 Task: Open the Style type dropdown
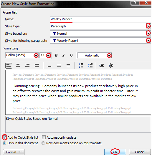(148, 26)
